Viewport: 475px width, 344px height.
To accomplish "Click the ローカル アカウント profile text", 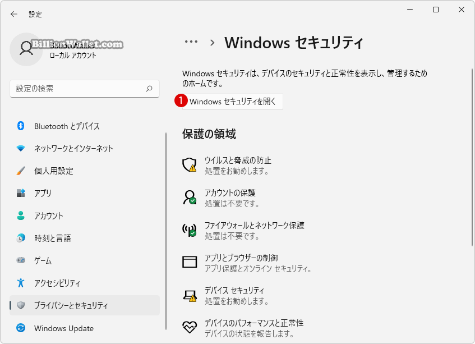I will [73, 55].
